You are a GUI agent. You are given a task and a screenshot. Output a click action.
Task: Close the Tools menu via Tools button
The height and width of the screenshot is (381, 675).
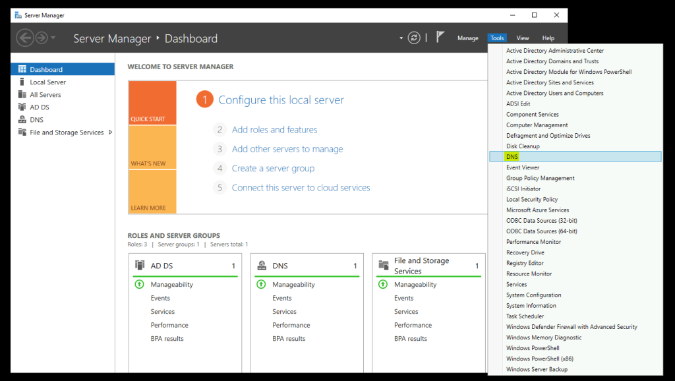point(497,38)
